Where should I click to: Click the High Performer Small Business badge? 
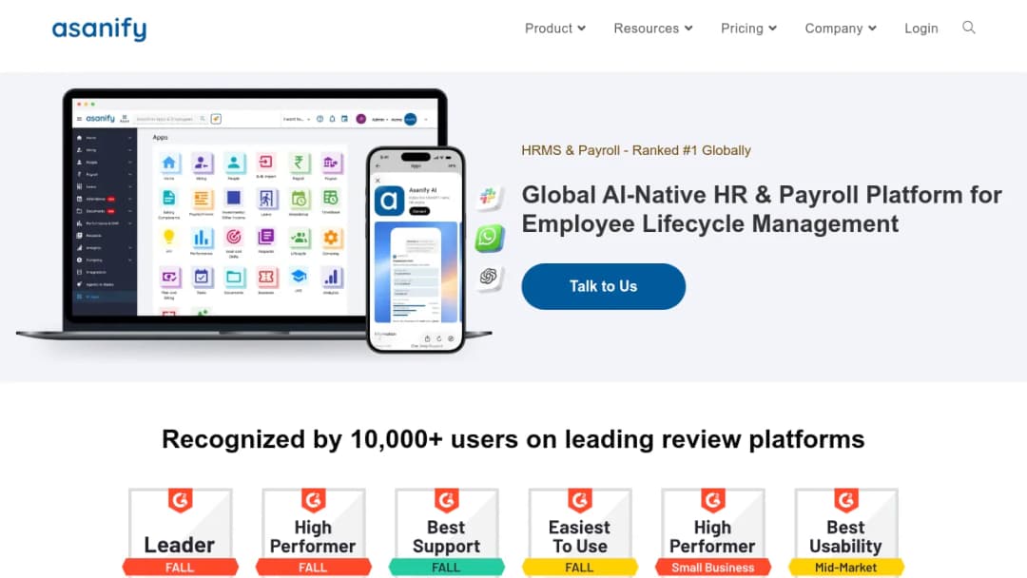click(x=712, y=531)
